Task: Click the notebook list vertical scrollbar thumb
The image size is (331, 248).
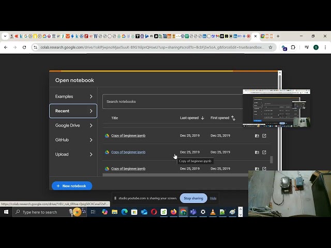Action: point(272,160)
